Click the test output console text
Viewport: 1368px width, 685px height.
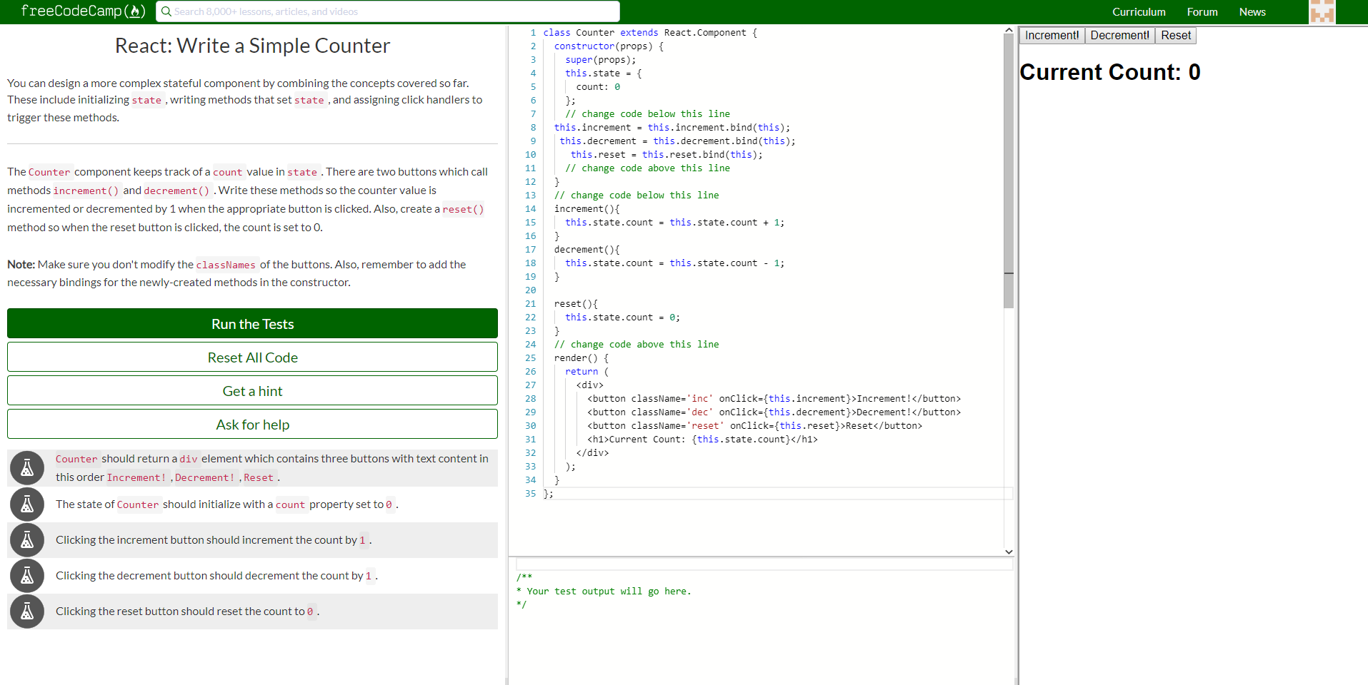click(604, 591)
